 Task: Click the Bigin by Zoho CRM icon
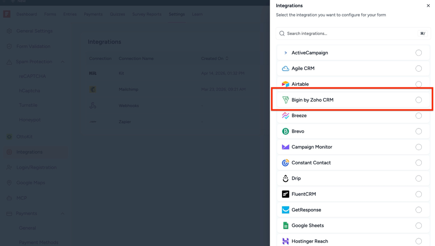point(285,100)
